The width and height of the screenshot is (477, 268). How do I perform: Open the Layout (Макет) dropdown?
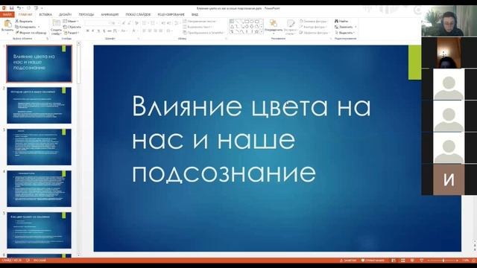[x=72, y=22]
